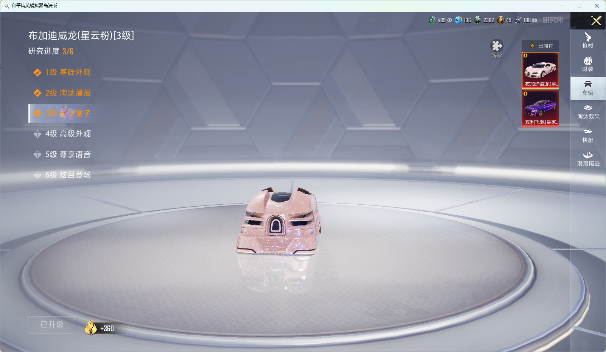Select the 宾利飞驰 purple car thumbnail
Image resolution: width=606 pixels, height=352 pixels.
click(541, 108)
